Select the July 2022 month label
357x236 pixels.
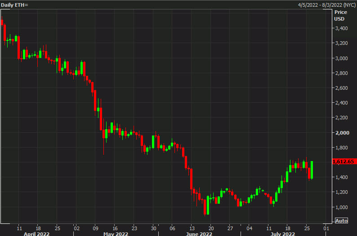[x=283, y=233]
